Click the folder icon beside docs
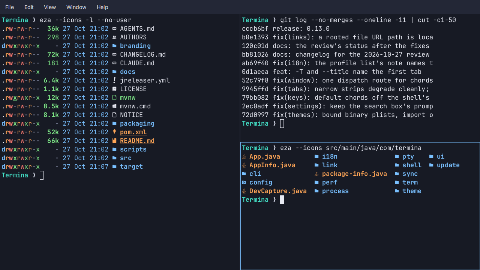Screen dimensions: 480x270 [114, 72]
